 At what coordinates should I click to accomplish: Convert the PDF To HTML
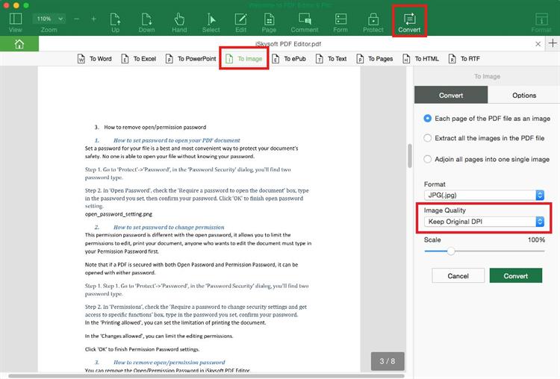(420, 58)
